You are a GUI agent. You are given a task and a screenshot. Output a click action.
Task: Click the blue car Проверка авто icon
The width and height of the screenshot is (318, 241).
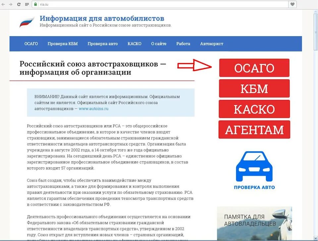[254, 166]
